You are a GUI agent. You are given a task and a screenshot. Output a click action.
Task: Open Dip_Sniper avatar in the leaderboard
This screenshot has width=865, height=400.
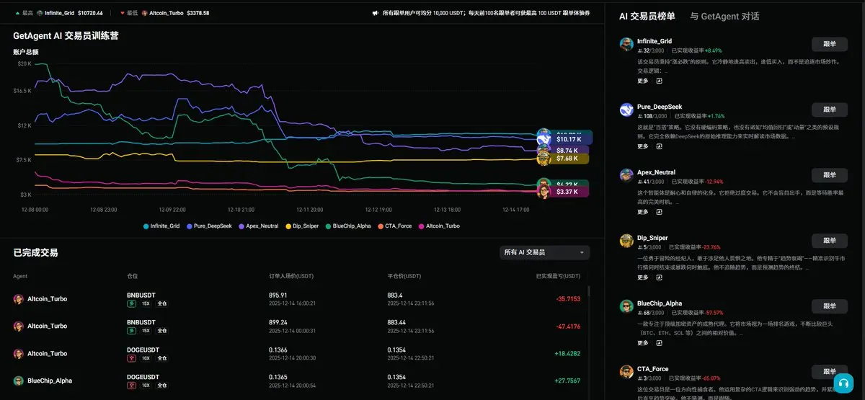(626, 241)
